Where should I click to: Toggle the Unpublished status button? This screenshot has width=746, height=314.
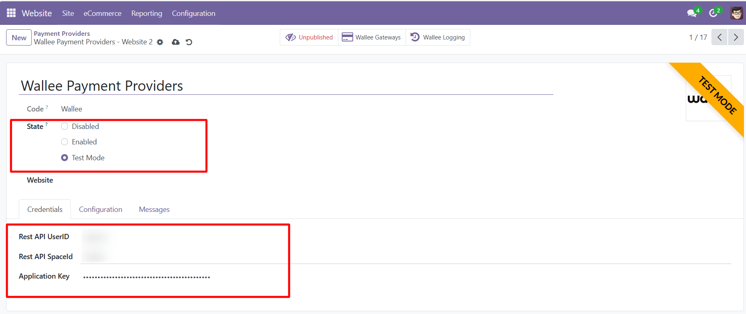309,37
